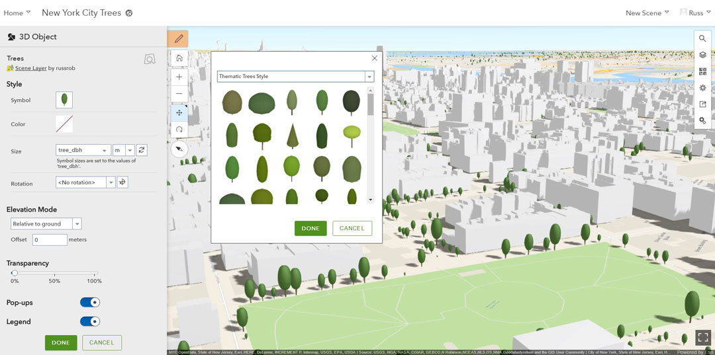This screenshot has width=715, height=355.
Task: Close the symbol picker dialog with X
Action: point(374,58)
